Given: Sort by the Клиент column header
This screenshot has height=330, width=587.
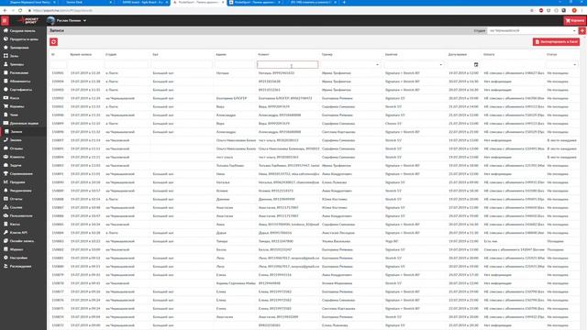Looking at the screenshot, I should [263, 55].
